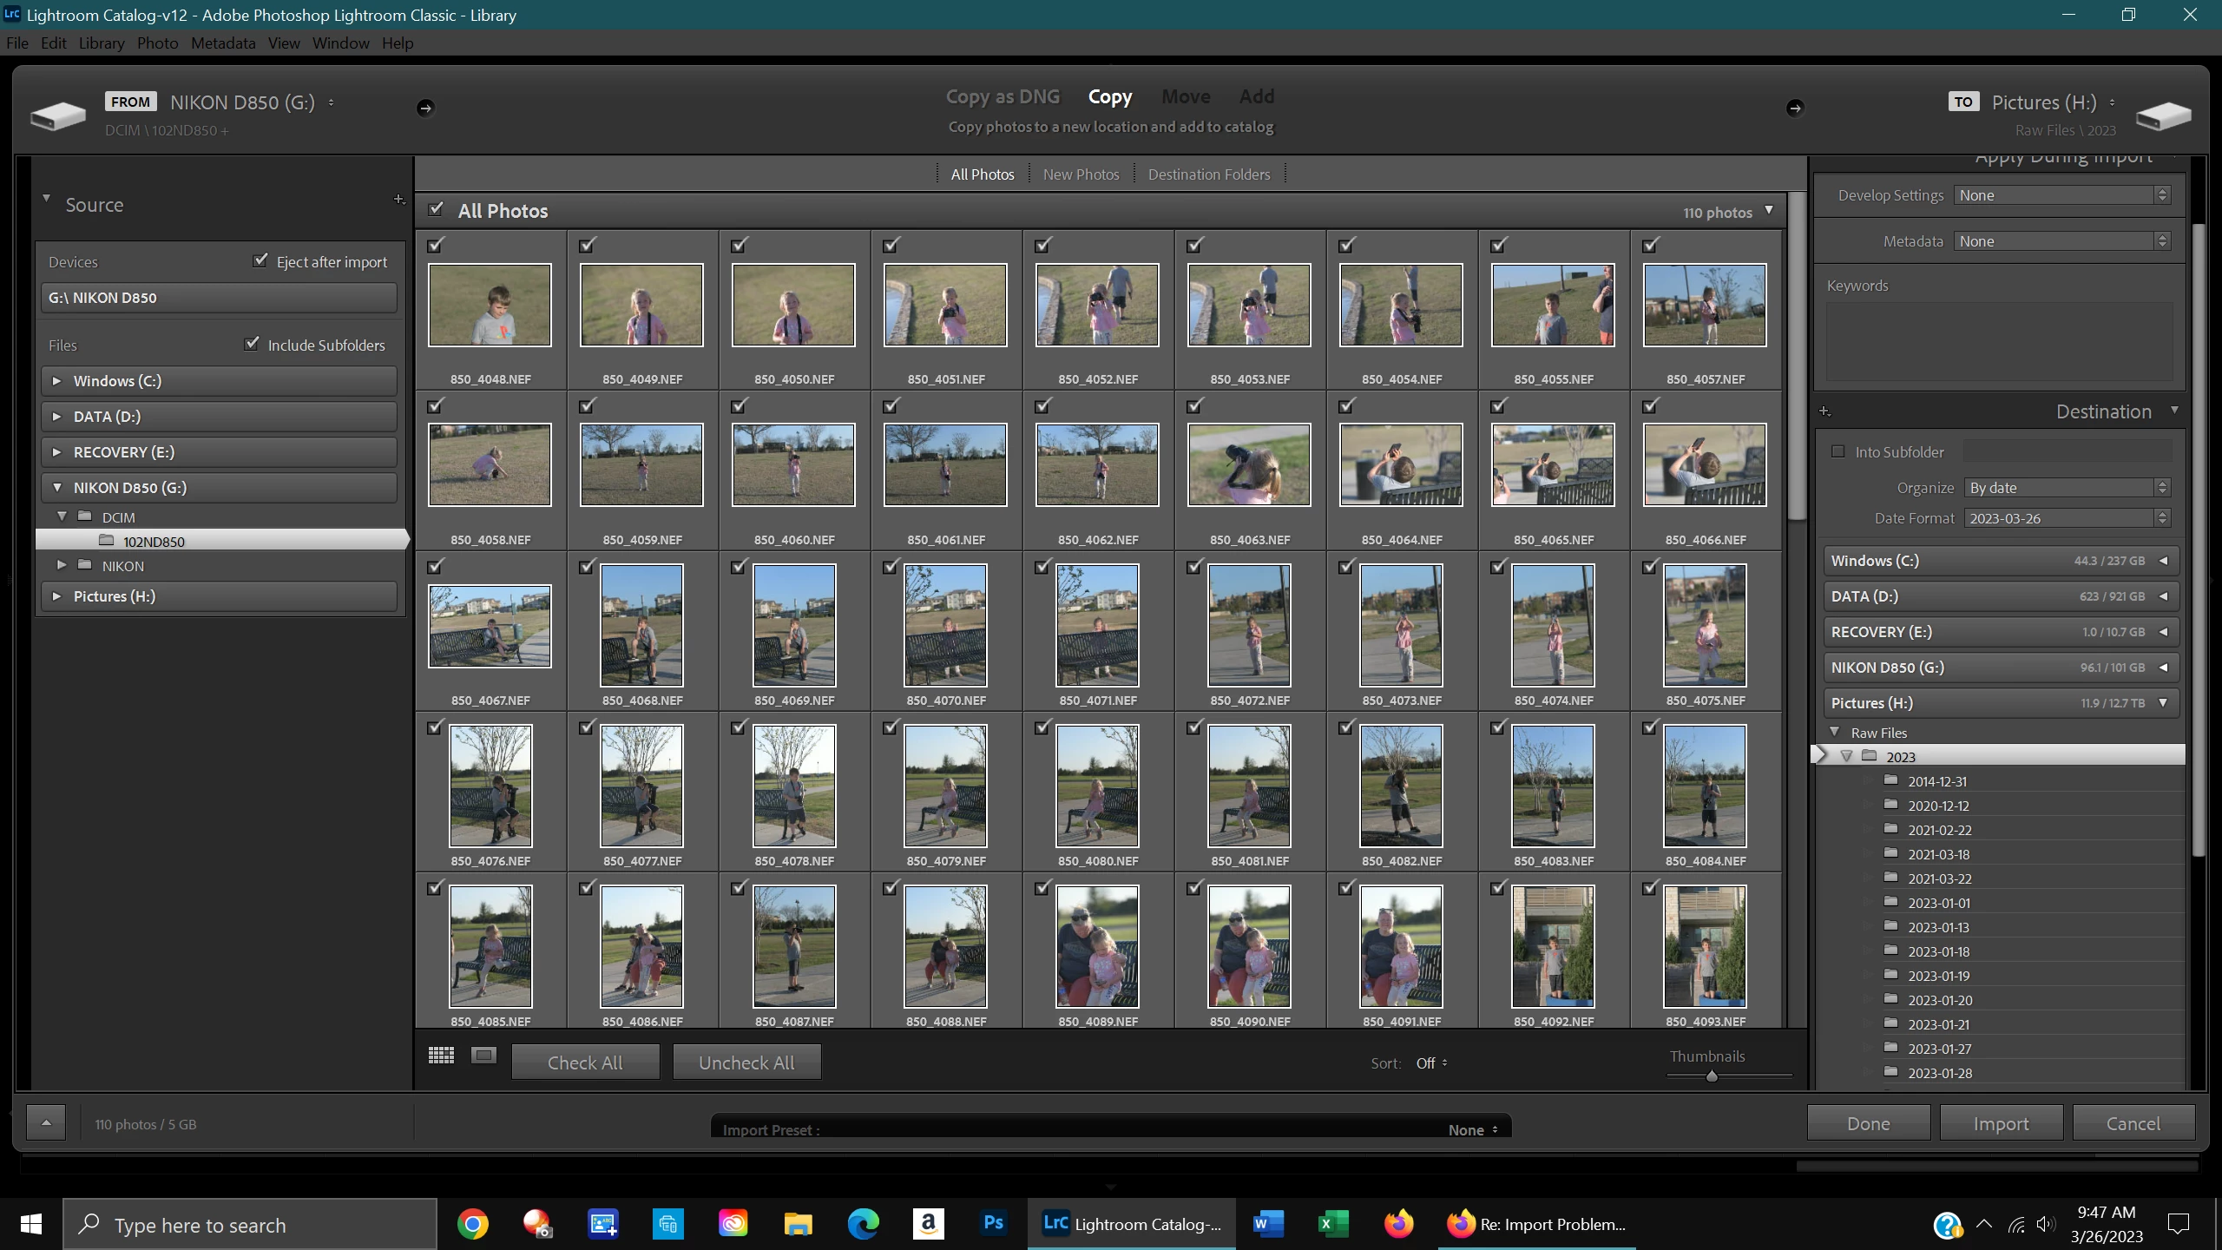Open the Metadata menu
Viewport: 2222px width, 1250px height.
click(x=223, y=43)
